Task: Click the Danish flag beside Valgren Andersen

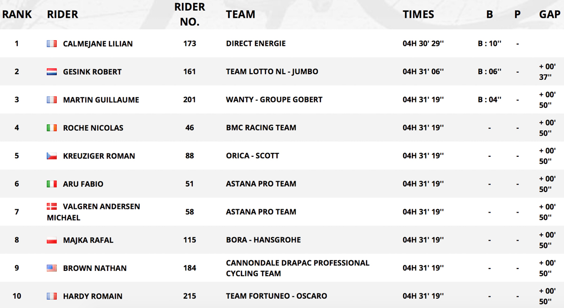Action: point(52,207)
